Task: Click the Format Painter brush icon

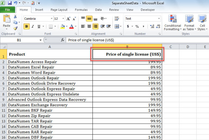Action: 15,28
